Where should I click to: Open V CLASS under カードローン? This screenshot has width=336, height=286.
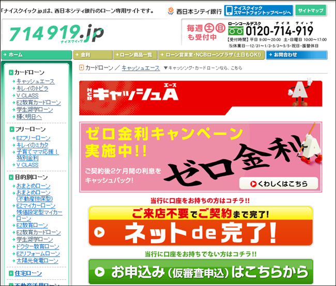click(x=27, y=95)
